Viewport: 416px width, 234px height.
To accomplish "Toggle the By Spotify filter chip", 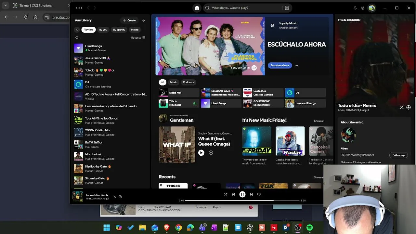I will (119, 30).
